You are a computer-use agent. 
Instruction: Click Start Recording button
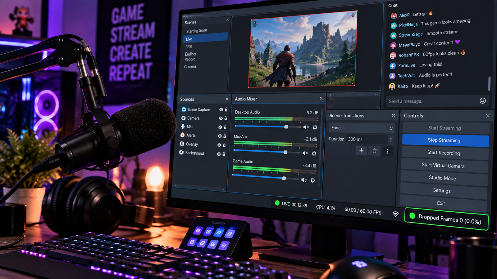click(445, 153)
